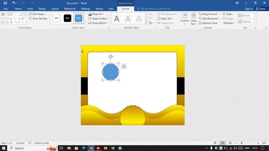Click Bring Forward
This screenshot has width=269, height=151.
click(x=208, y=14)
